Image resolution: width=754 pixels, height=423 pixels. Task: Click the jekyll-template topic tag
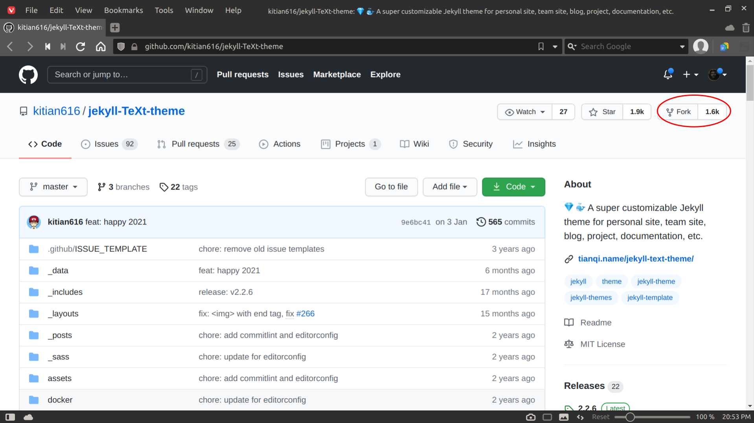(650, 297)
